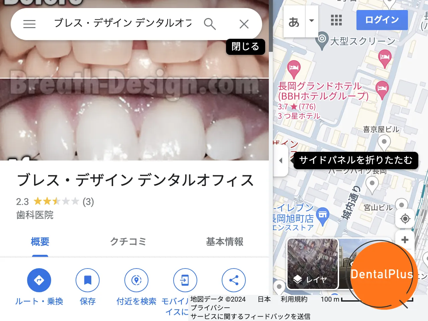Expand the input tool dropdown arrow
The height and width of the screenshot is (321, 428).
coord(312,21)
